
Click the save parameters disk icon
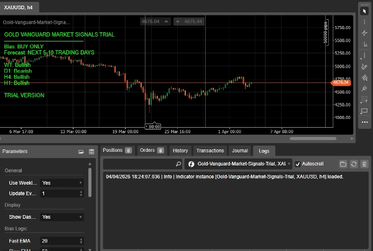click(91, 152)
